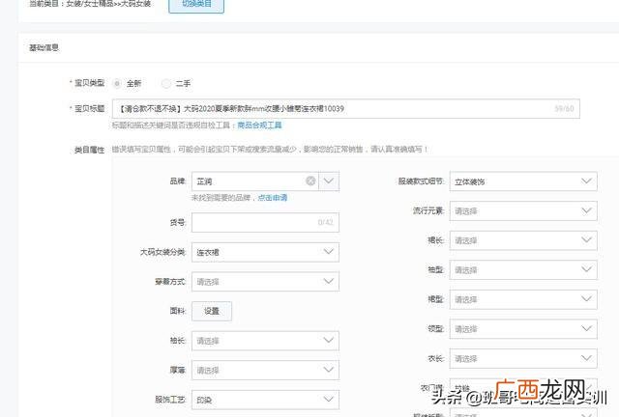619x417 pixels.
Task: Open the 领型 dropdown
Action: click(523, 329)
